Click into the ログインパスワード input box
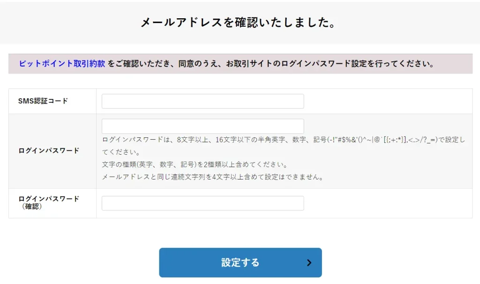The image size is (480, 284). pyautogui.click(x=202, y=126)
